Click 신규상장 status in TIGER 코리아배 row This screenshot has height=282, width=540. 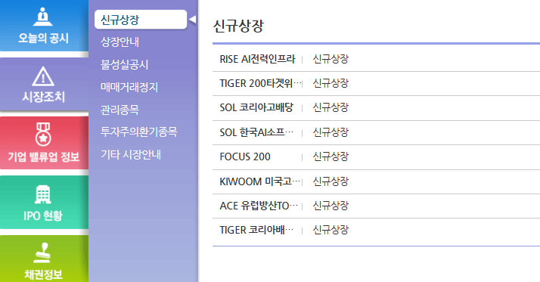click(331, 230)
